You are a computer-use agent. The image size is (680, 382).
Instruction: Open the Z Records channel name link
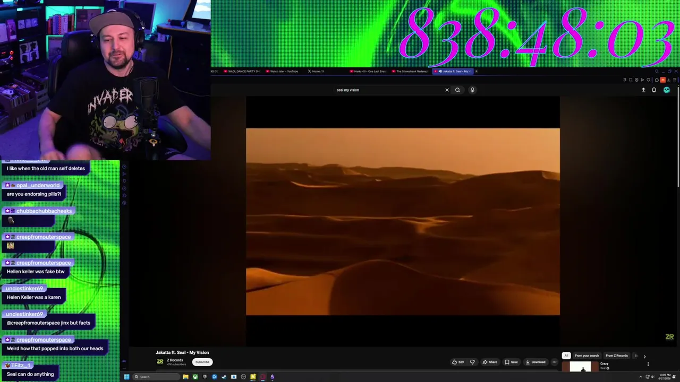[x=175, y=360]
